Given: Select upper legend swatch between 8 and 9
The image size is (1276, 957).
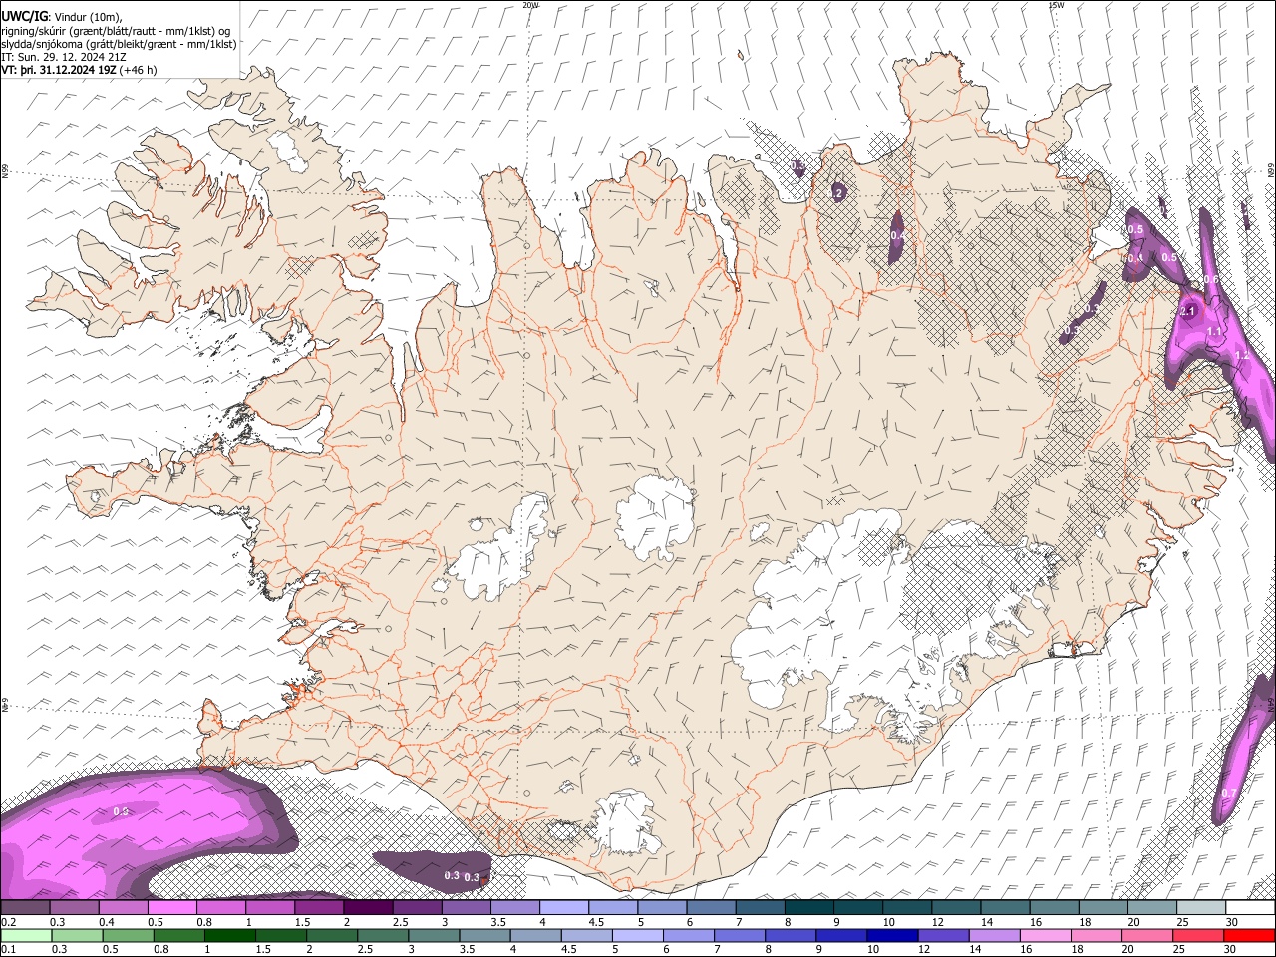Looking at the screenshot, I should [x=809, y=908].
